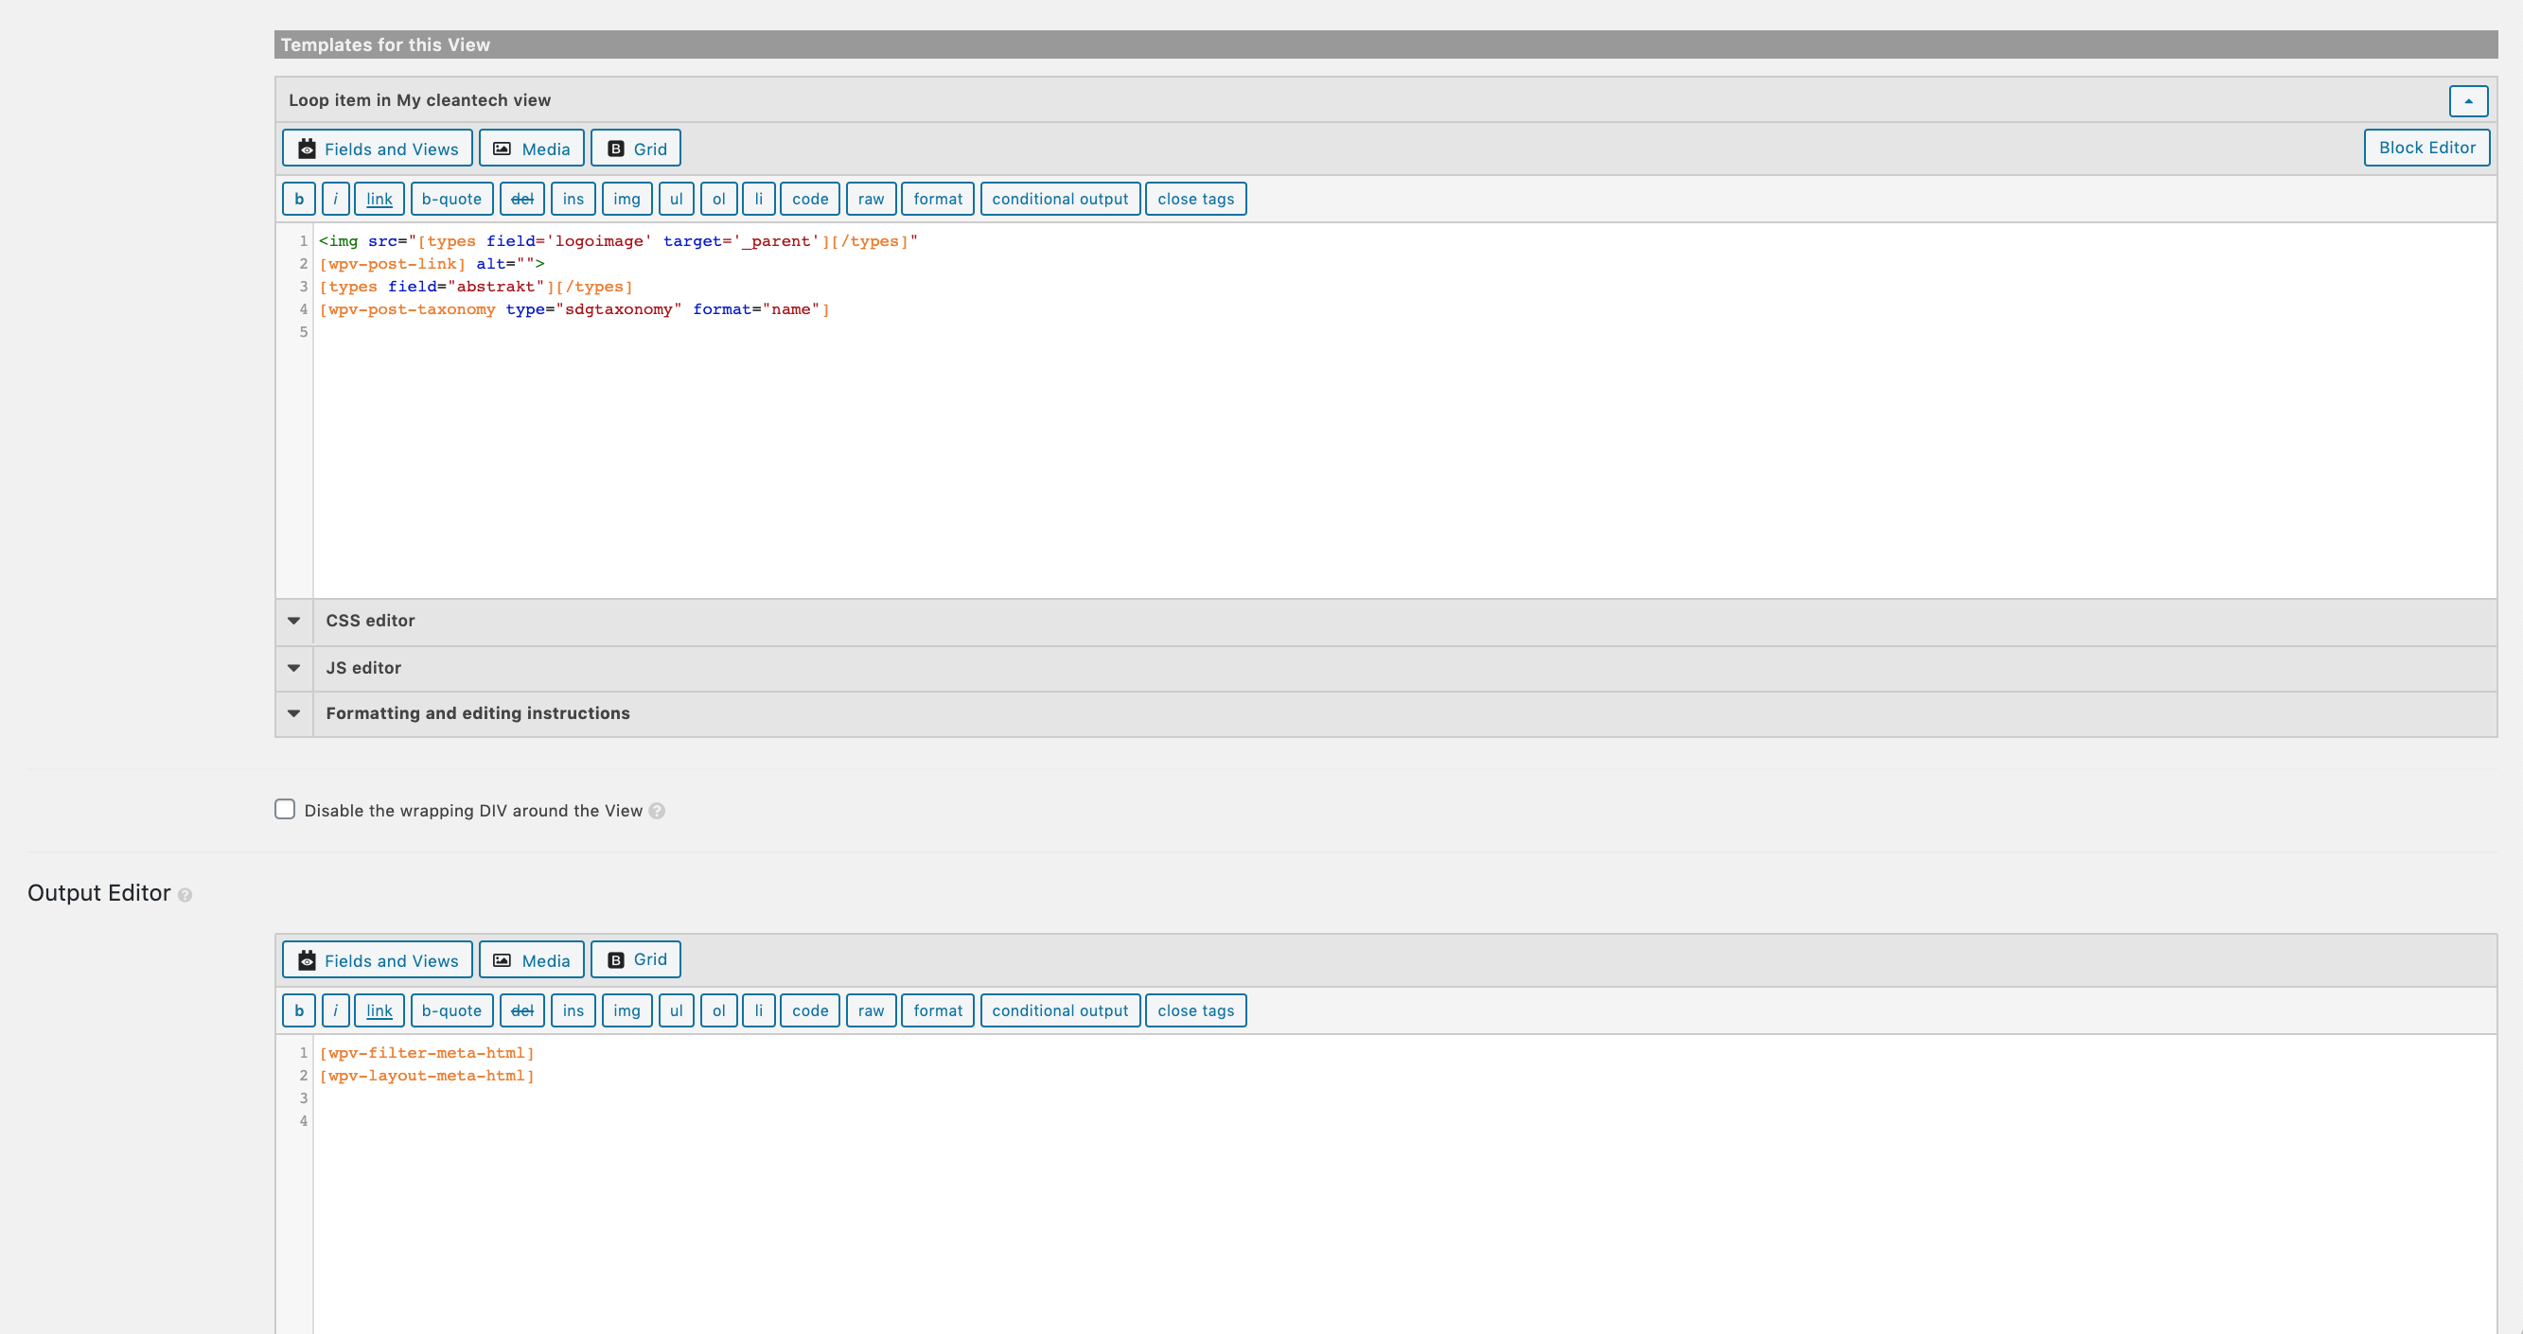This screenshot has width=2523, height=1334.
Task: Insert ol tag in Output Editor toolbar
Action: tap(719, 1010)
